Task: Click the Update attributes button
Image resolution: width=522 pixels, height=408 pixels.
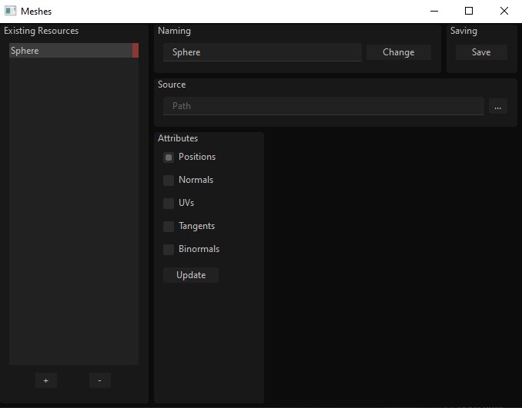Action: [191, 275]
